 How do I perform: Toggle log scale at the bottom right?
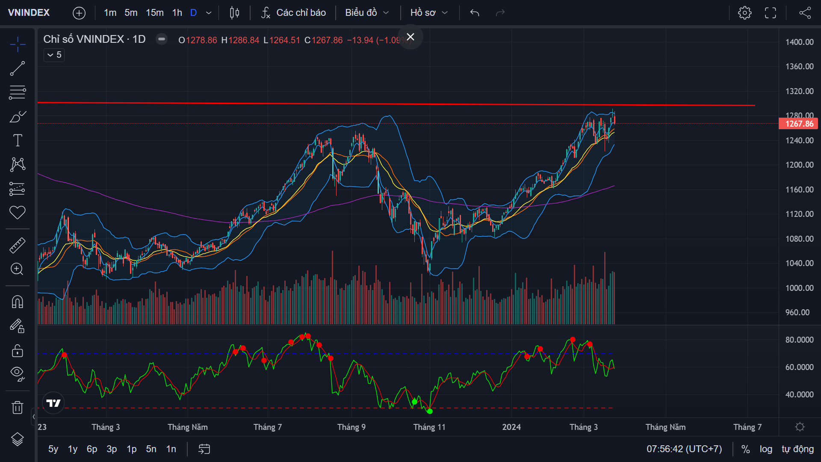(x=766, y=449)
